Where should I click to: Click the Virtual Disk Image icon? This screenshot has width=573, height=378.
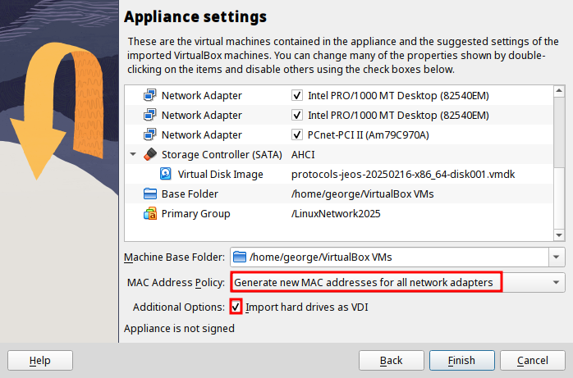pyautogui.click(x=167, y=174)
